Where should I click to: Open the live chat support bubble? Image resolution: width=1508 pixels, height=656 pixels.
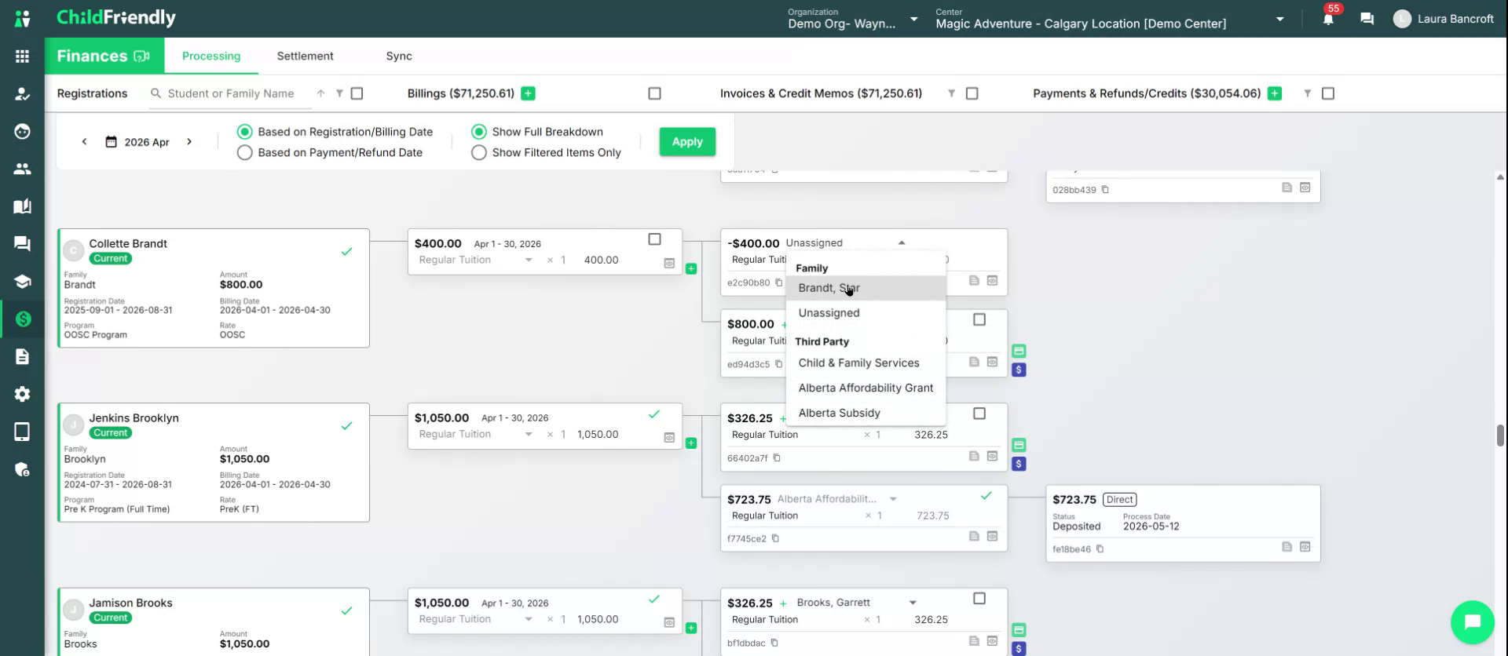click(x=1472, y=621)
